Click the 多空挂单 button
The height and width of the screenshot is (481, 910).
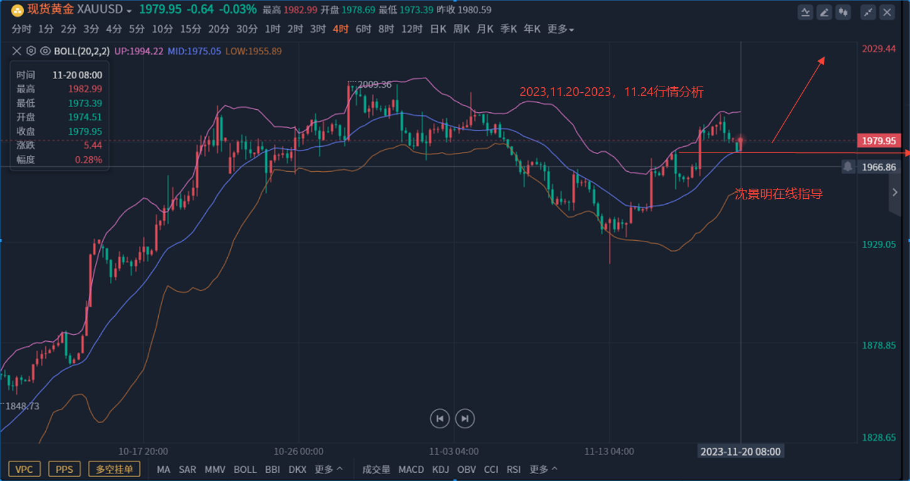114,468
